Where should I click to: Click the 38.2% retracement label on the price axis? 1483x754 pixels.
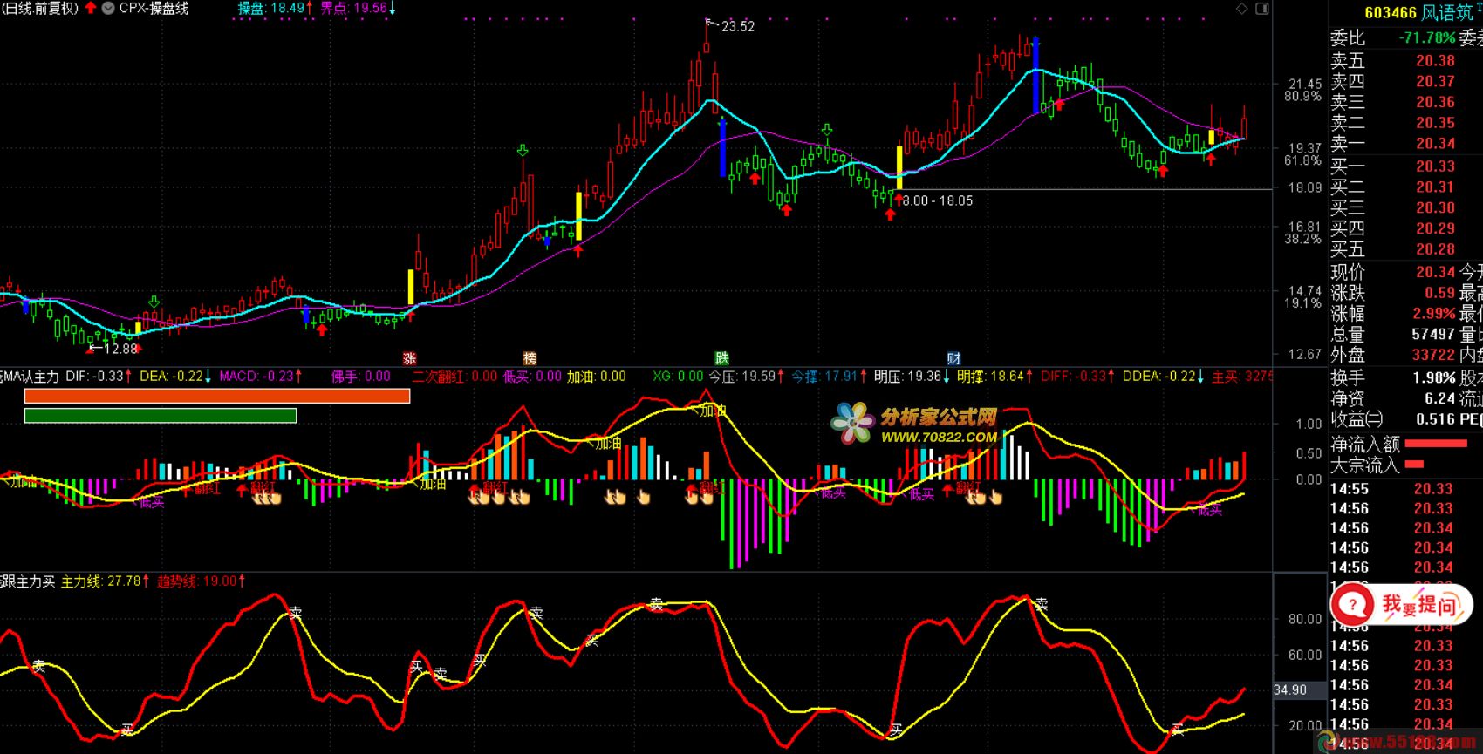coord(1302,239)
